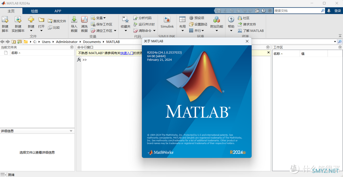Open 预设项 preferences
Viewport: 343px width, 177px height.
tap(197, 18)
